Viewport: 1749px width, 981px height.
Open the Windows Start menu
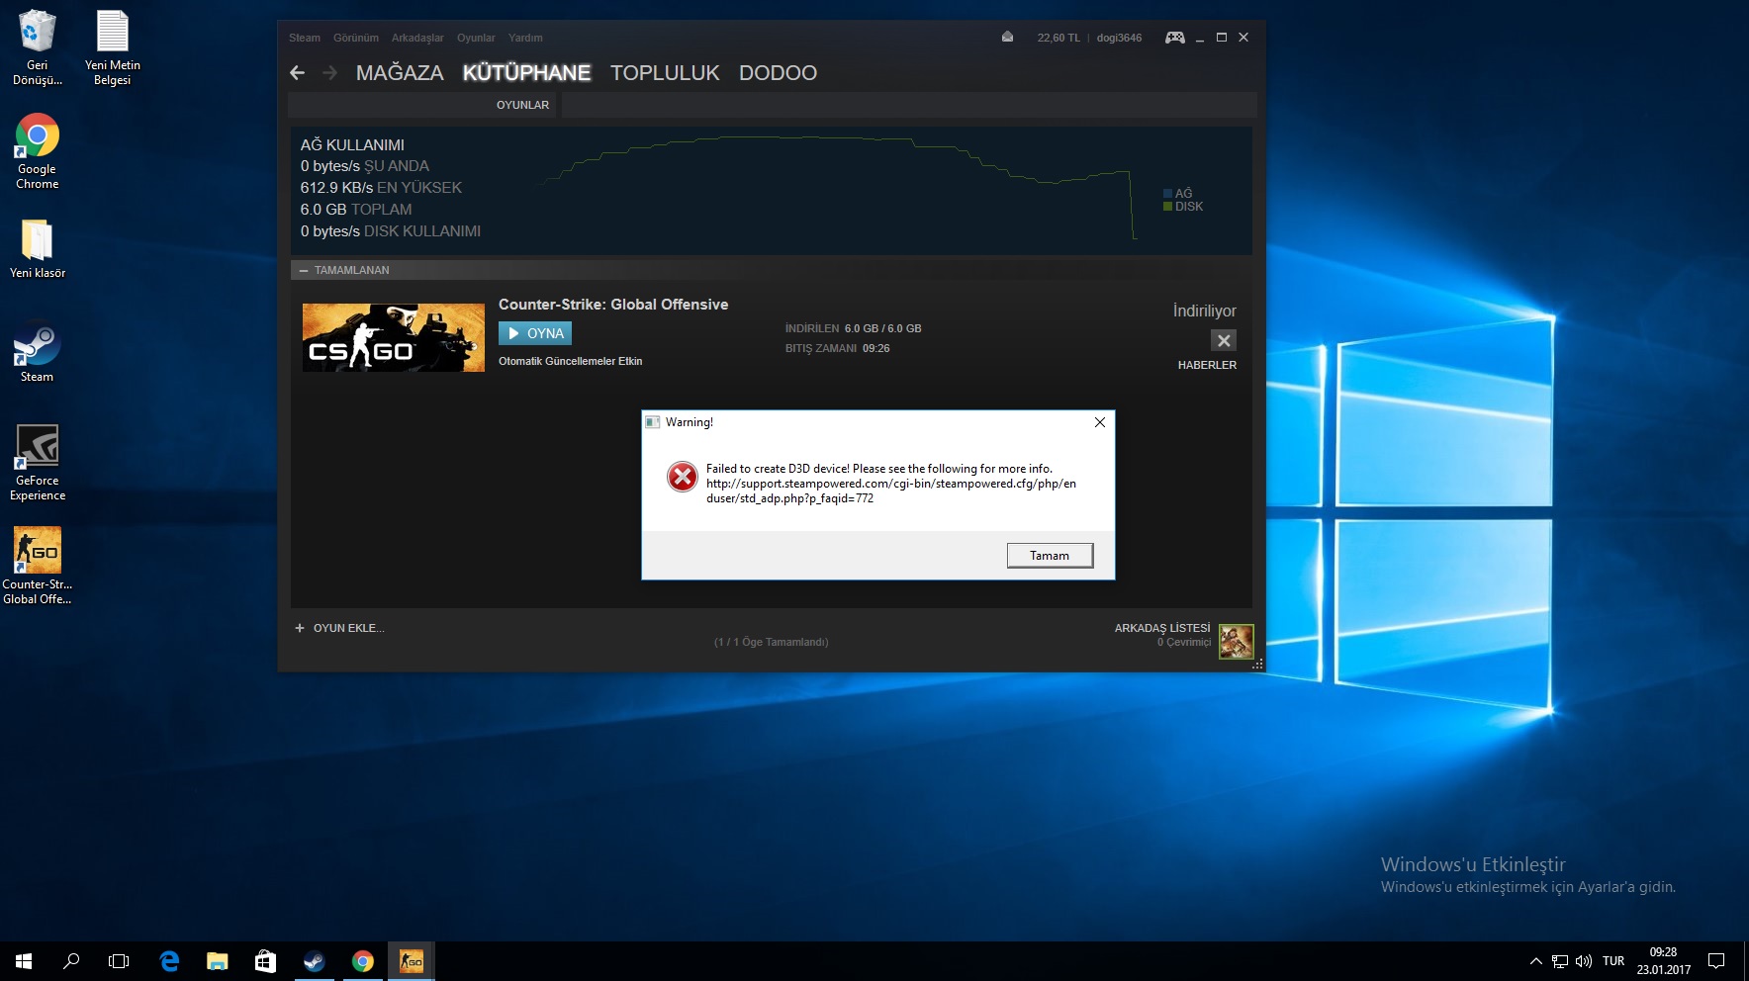click(x=24, y=961)
